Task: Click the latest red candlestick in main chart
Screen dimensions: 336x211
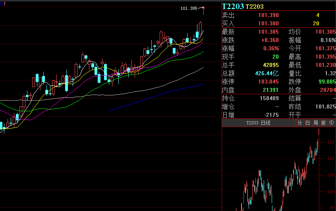Action: click(203, 10)
